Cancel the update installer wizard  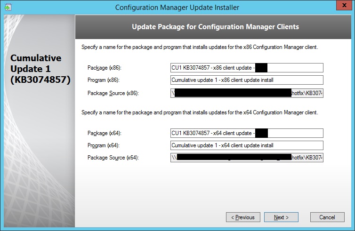327,217
